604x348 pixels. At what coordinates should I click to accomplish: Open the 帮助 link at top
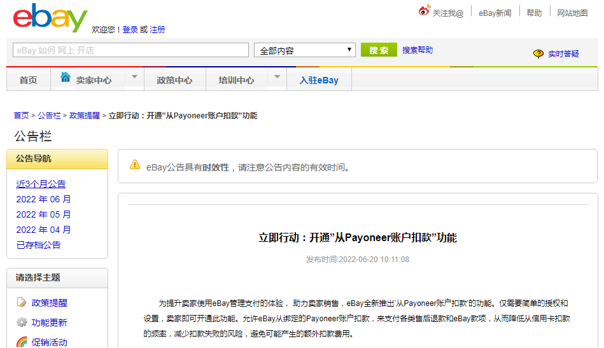(534, 13)
